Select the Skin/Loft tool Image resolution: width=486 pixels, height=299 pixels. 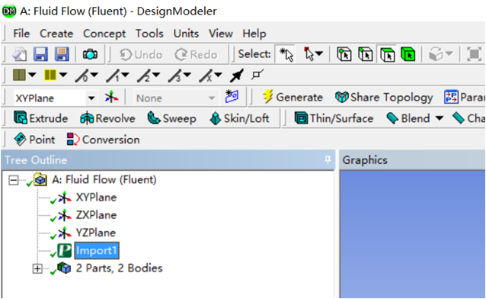click(x=239, y=118)
